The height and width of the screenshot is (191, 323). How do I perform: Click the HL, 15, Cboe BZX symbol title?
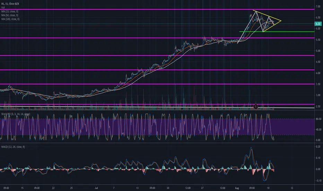click(x=10, y=4)
